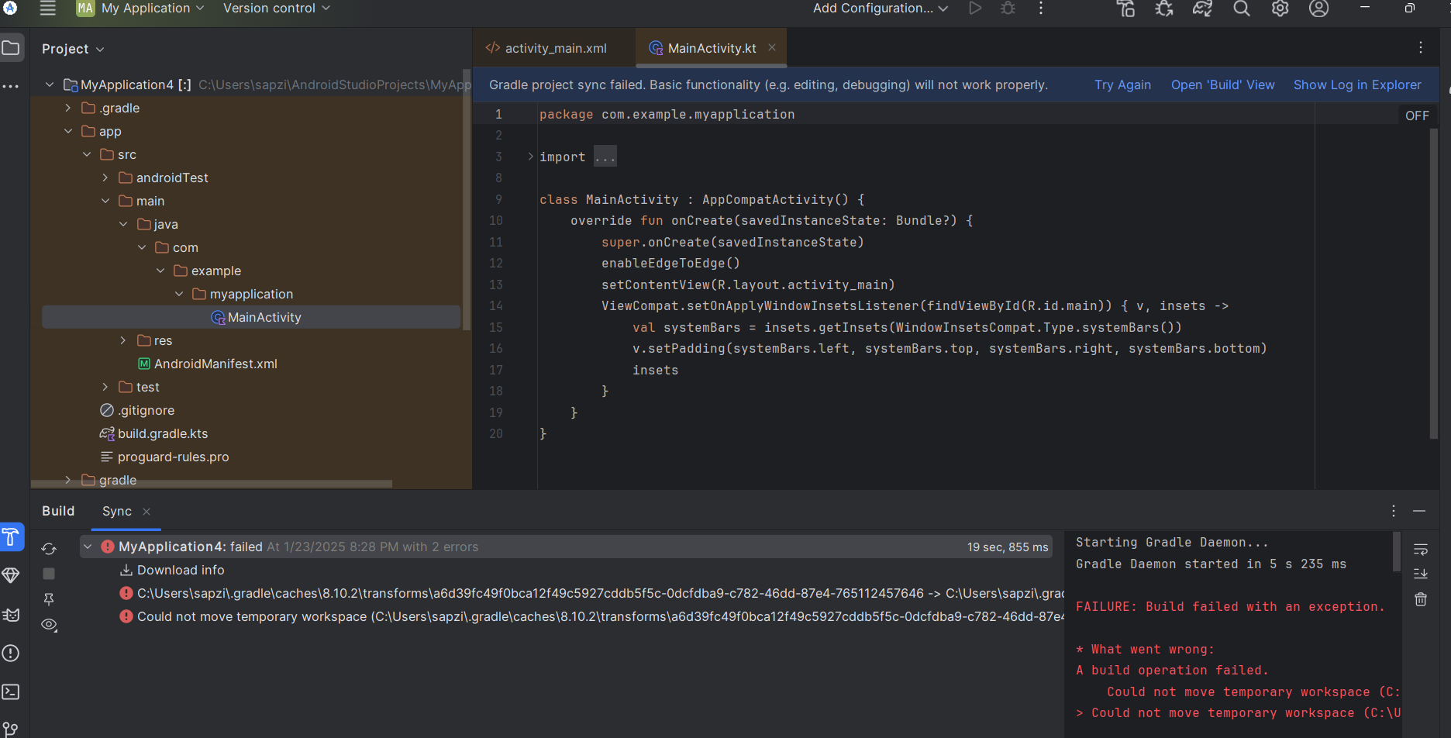Open the Add Configuration dropdown

click(x=881, y=9)
